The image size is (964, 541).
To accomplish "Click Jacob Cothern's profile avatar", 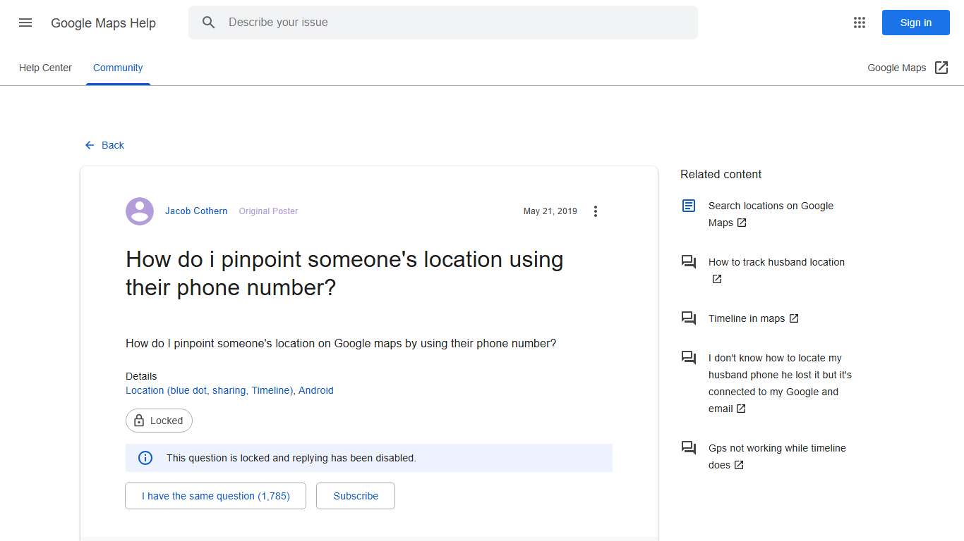I will 139,211.
